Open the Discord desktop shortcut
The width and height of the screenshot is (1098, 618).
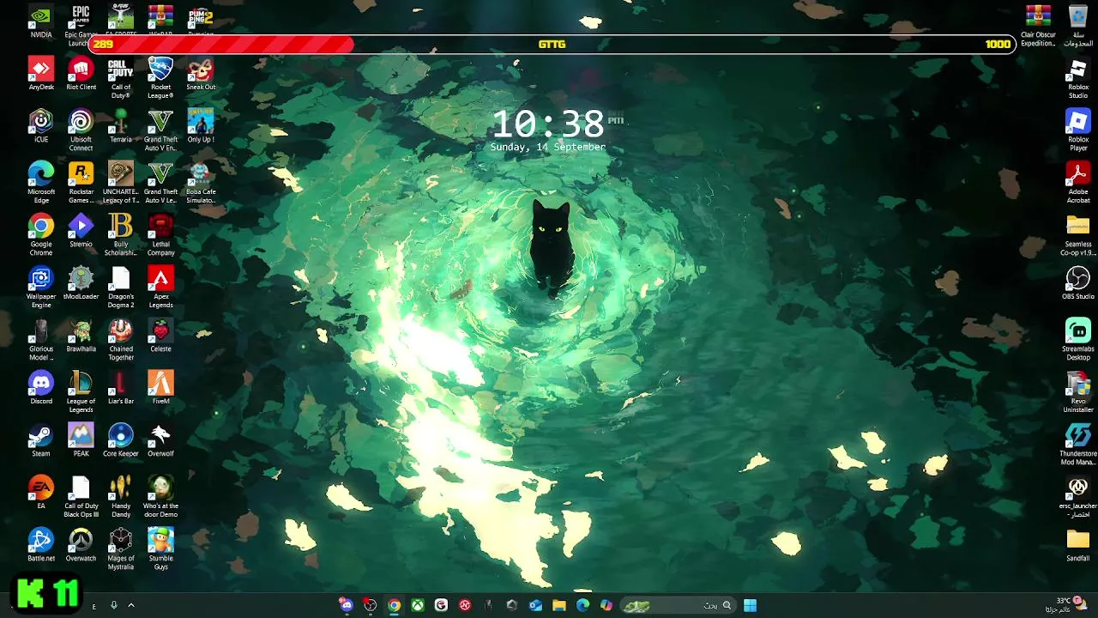tap(40, 388)
